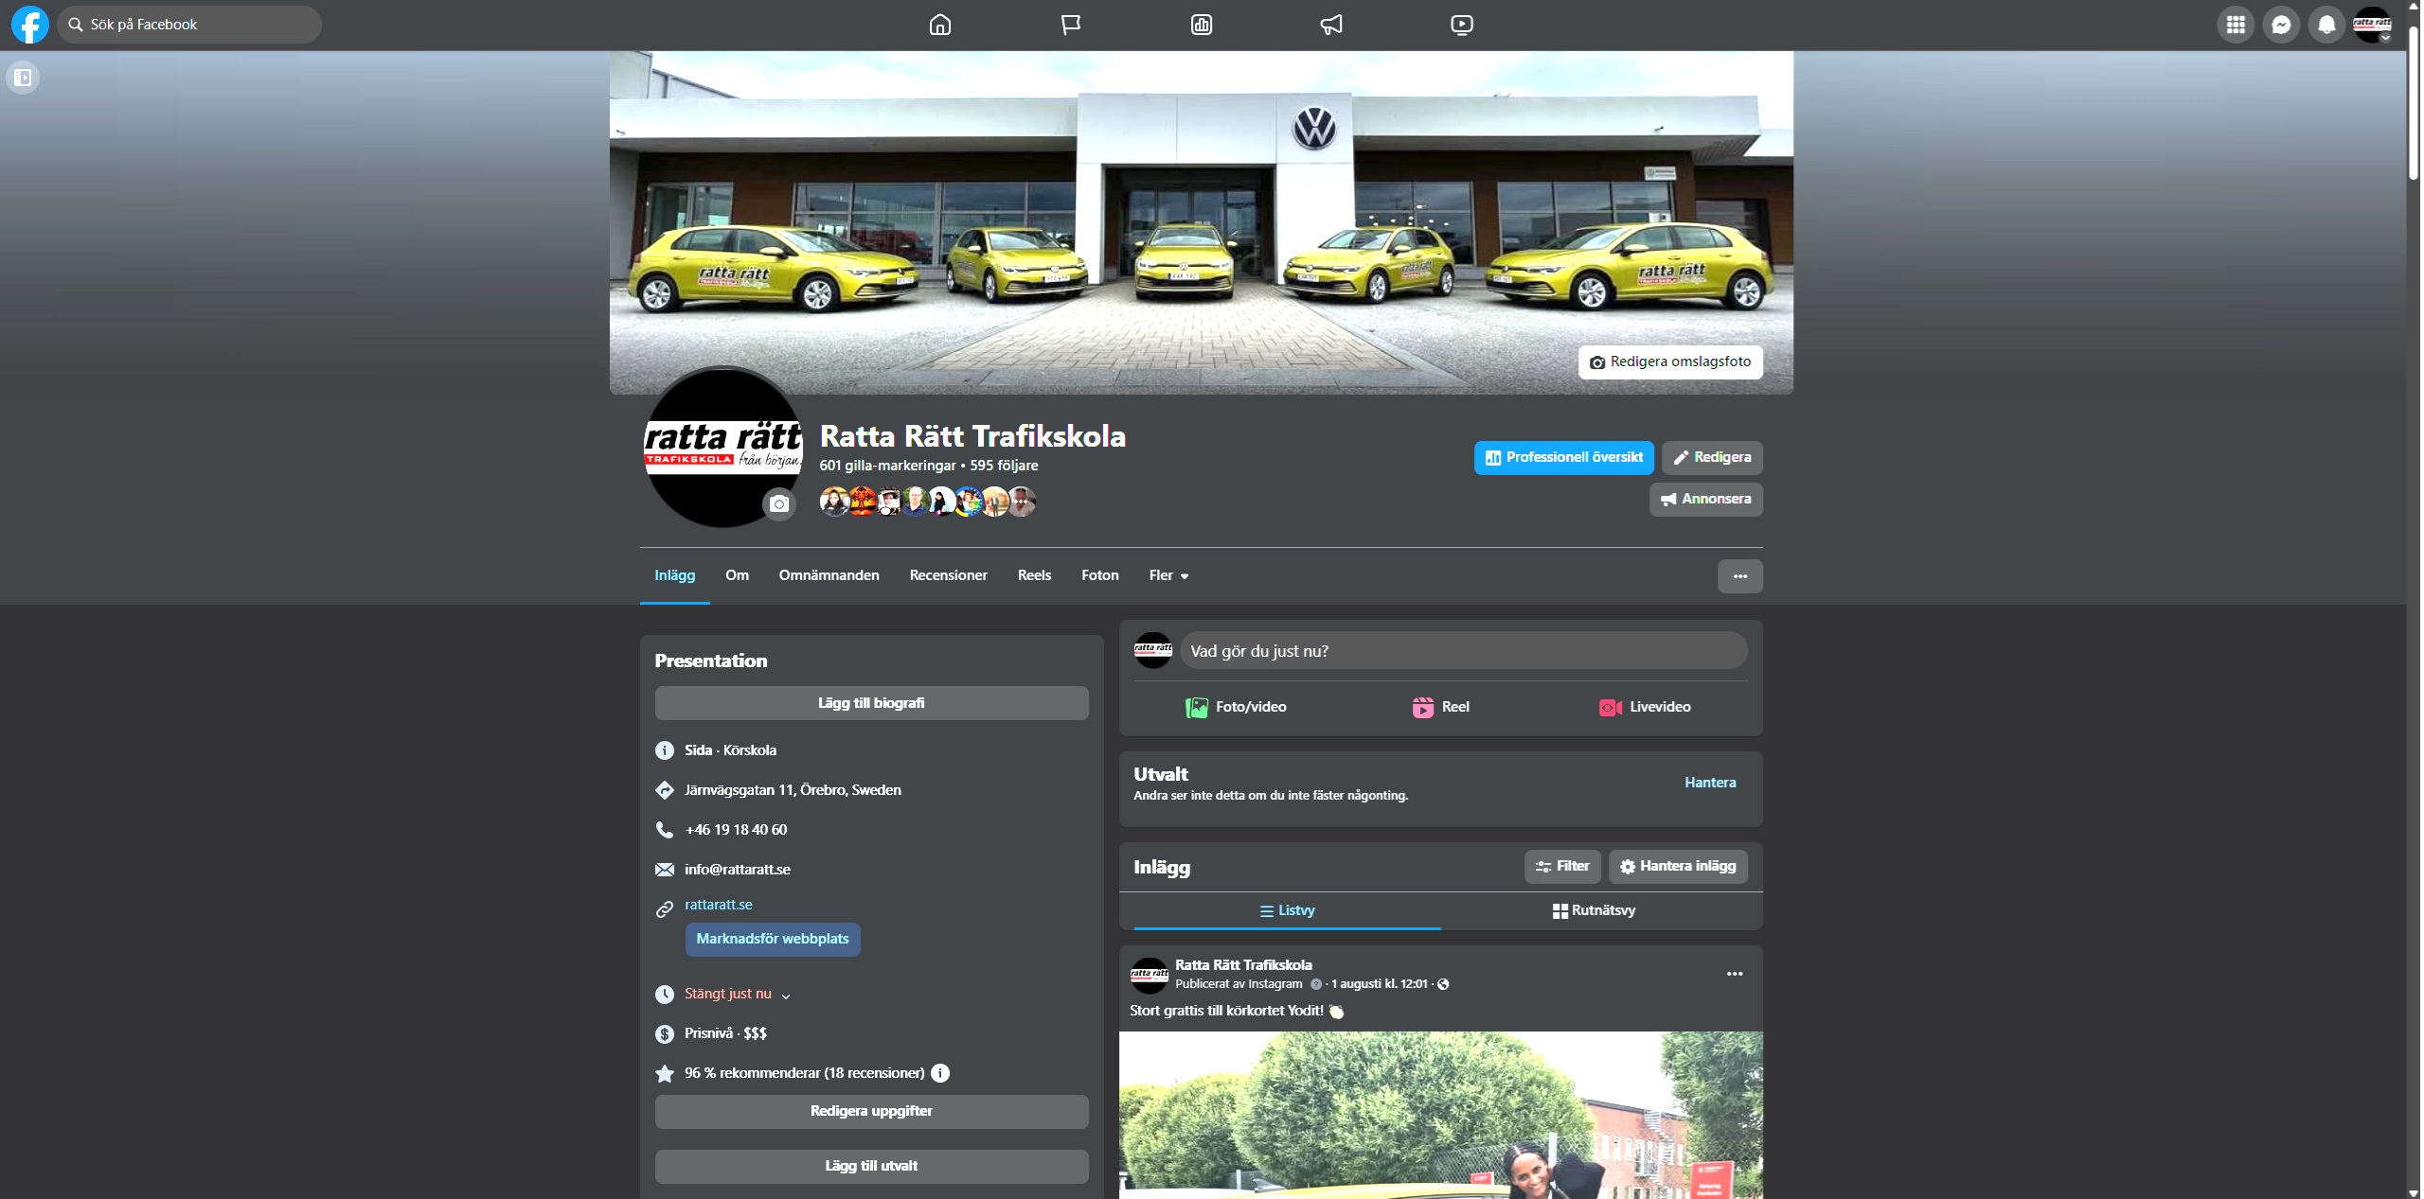The image size is (2424, 1199).
Task: Click the info icon next to recensioner
Action: point(939,1073)
